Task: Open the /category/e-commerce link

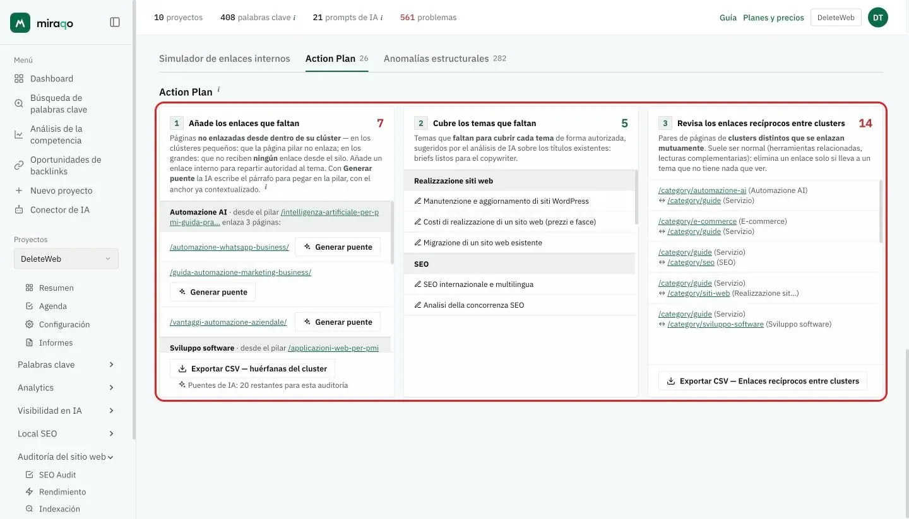Action: tap(698, 221)
